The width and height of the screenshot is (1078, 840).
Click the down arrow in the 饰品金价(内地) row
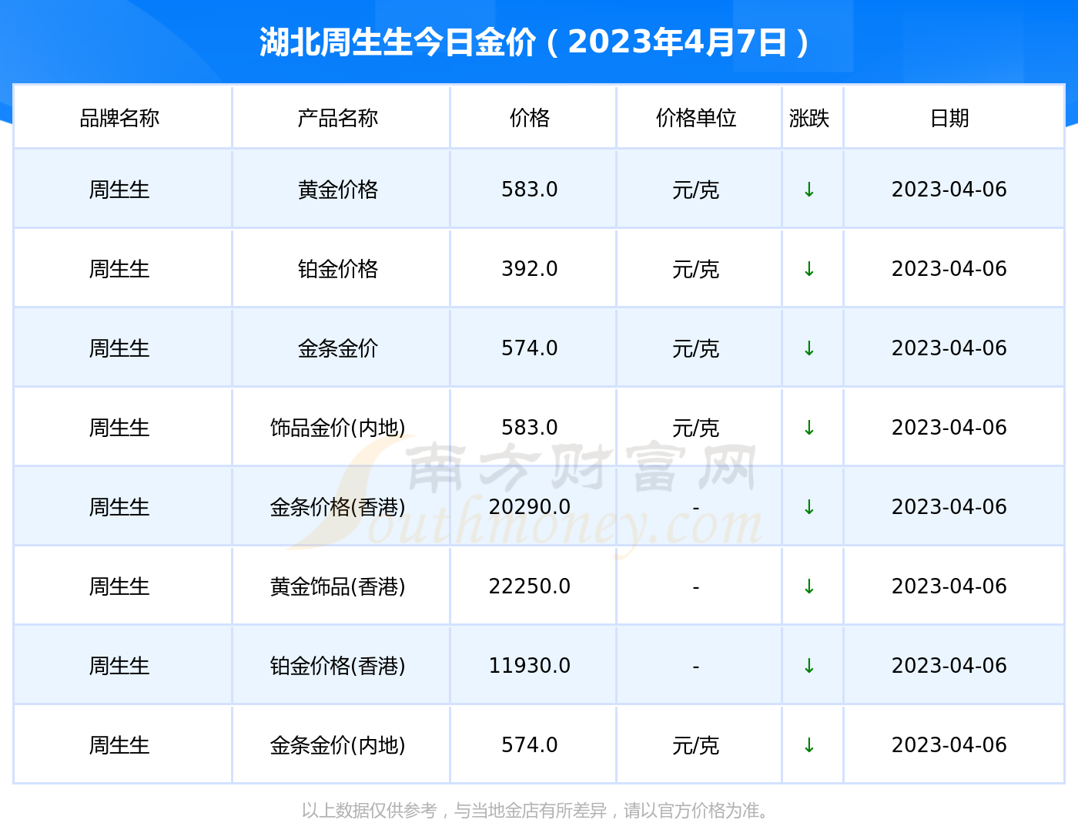click(x=809, y=428)
